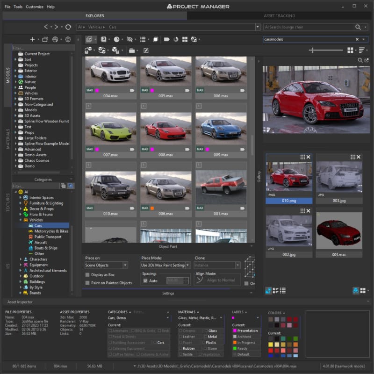Image resolution: width=374 pixels, height=374 pixels.
Task: Click the grid tiles toolbar icon
Action: [185, 39]
